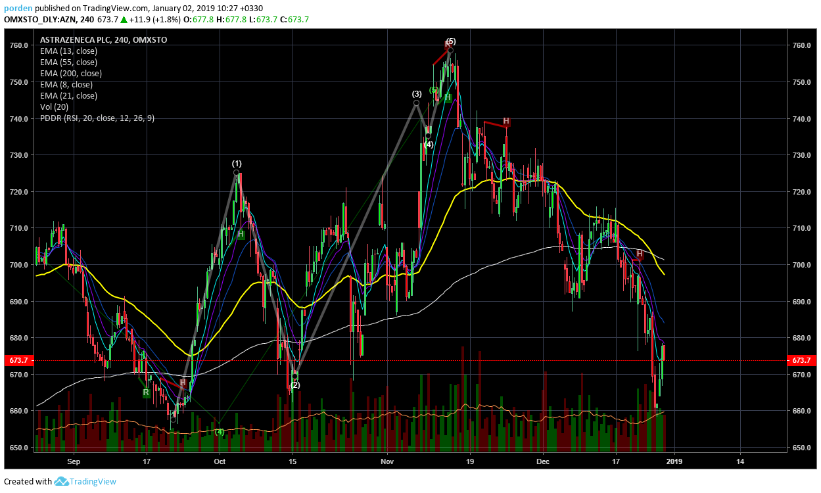This screenshot has height=493, width=821.
Task: Click the Oct label on time axis
Action: click(220, 461)
